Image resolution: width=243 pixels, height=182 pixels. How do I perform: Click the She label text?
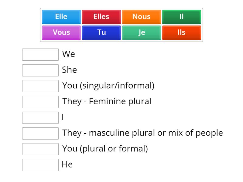pyautogui.click(x=70, y=70)
